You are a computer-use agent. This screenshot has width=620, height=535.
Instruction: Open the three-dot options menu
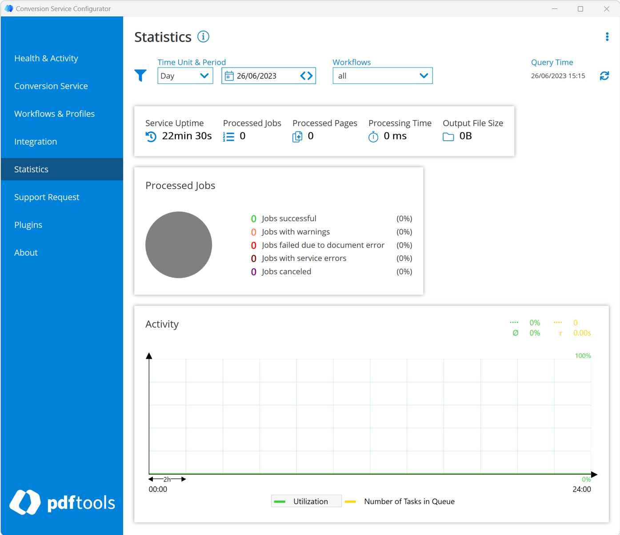(x=607, y=36)
